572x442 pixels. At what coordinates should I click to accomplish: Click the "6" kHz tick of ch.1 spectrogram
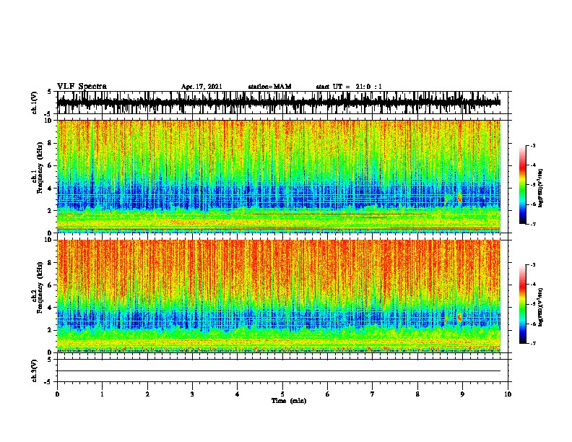point(51,165)
